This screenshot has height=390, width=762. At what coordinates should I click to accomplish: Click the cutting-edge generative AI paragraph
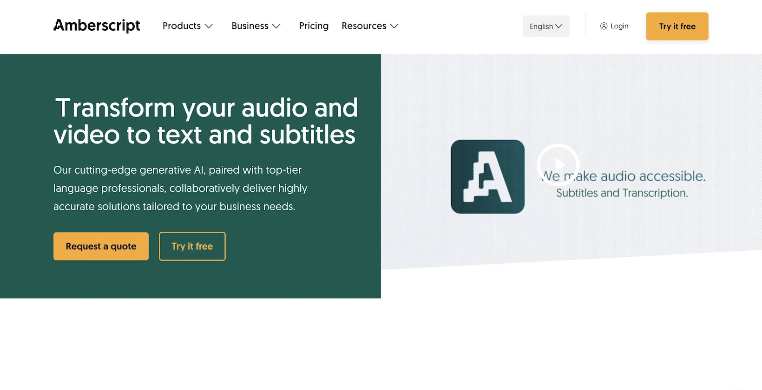tap(180, 188)
